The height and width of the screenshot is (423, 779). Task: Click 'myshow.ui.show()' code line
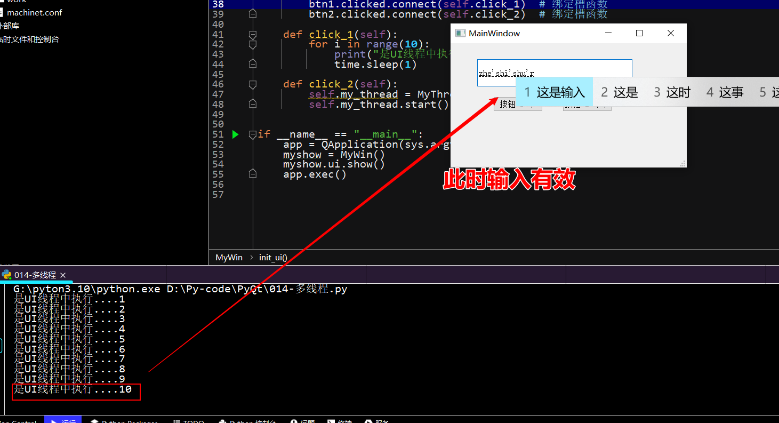[334, 164]
